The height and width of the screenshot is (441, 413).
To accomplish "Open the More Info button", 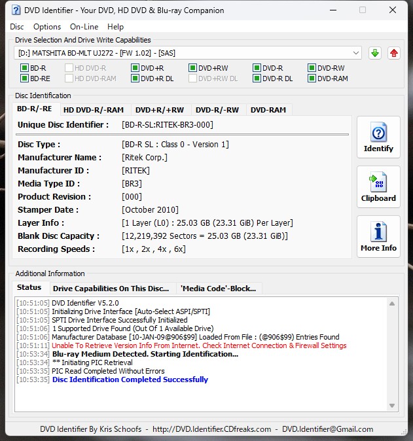I will [378, 237].
